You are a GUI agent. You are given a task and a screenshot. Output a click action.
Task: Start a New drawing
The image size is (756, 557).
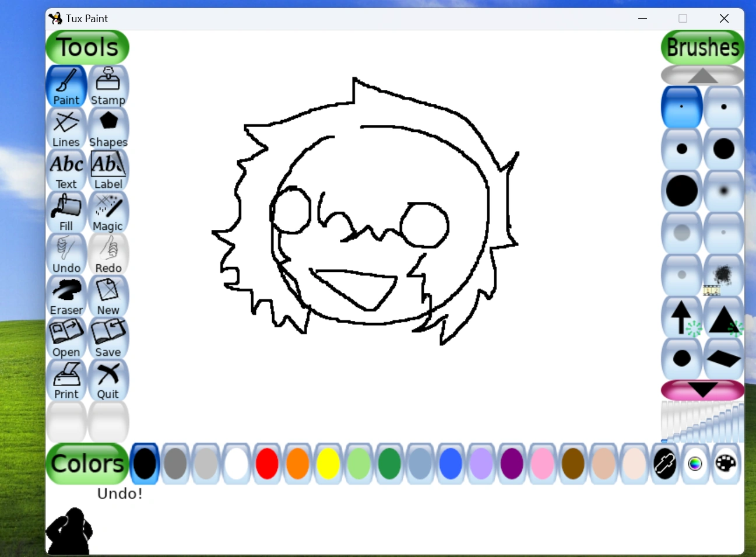coord(108,295)
